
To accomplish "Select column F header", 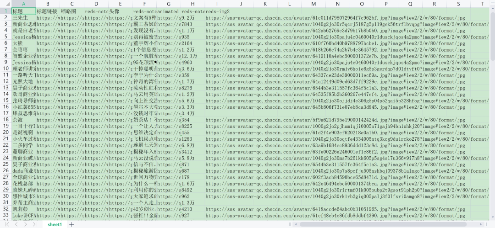I will (x=144, y=4).
